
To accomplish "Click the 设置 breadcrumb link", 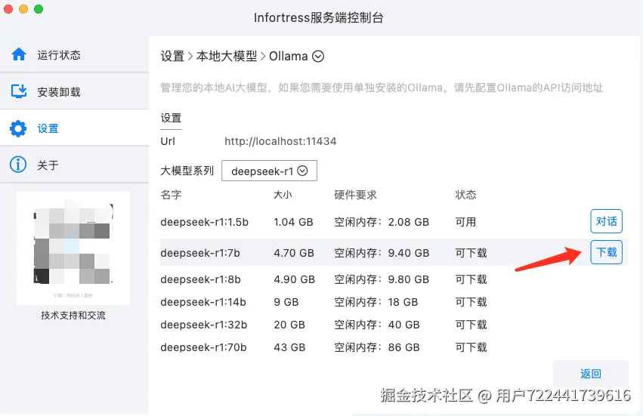I will pos(172,56).
